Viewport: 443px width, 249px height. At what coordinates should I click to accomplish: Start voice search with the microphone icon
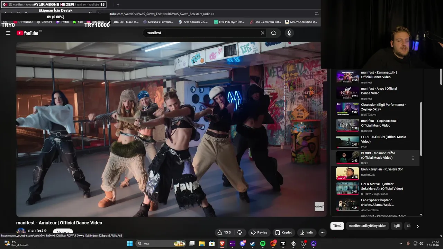289,33
